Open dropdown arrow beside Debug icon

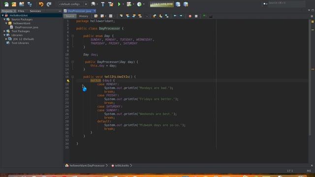coord(133,4)
